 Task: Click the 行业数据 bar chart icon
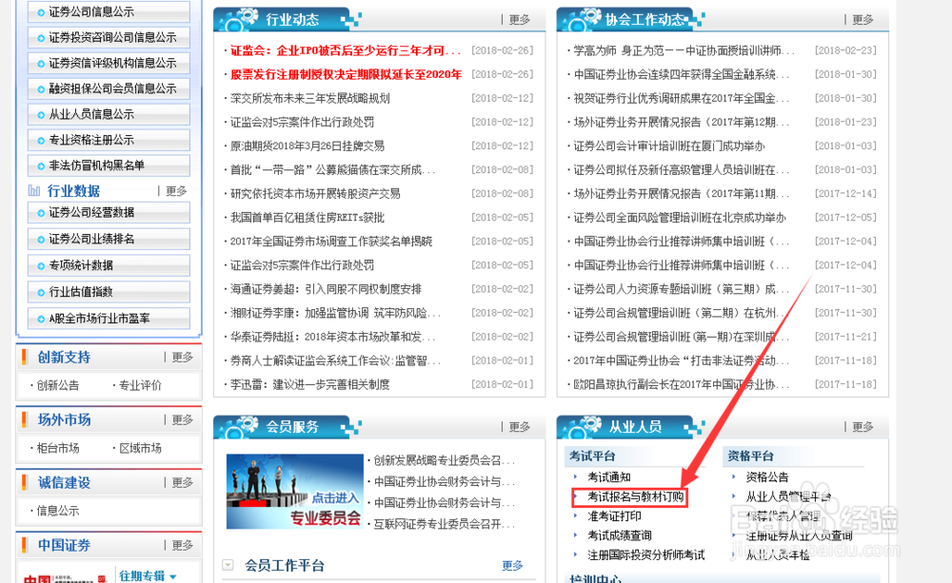click(34, 191)
